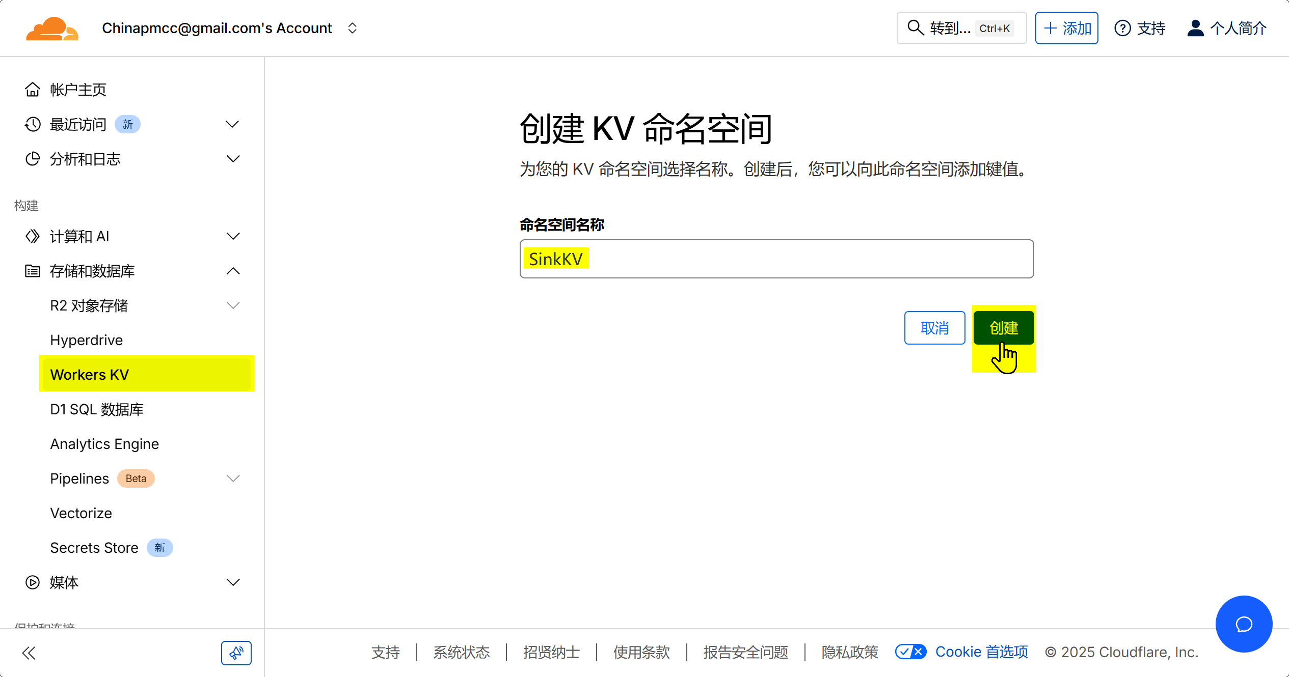Collapse the 存储和数据库 section
The image size is (1289, 677).
233,271
